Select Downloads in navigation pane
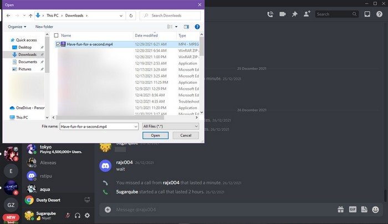The image size is (388, 224). (27, 54)
